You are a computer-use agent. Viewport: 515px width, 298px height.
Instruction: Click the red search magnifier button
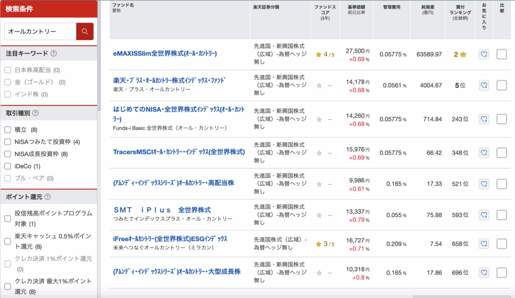click(84, 32)
